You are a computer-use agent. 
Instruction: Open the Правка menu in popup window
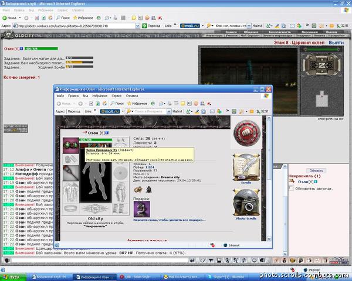tap(73, 96)
